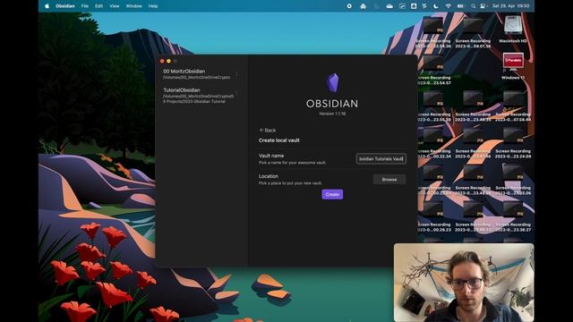Open more options for 00 MoritzObsidian vault
This screenshot has height=322, width=573.
click(236, 73)
